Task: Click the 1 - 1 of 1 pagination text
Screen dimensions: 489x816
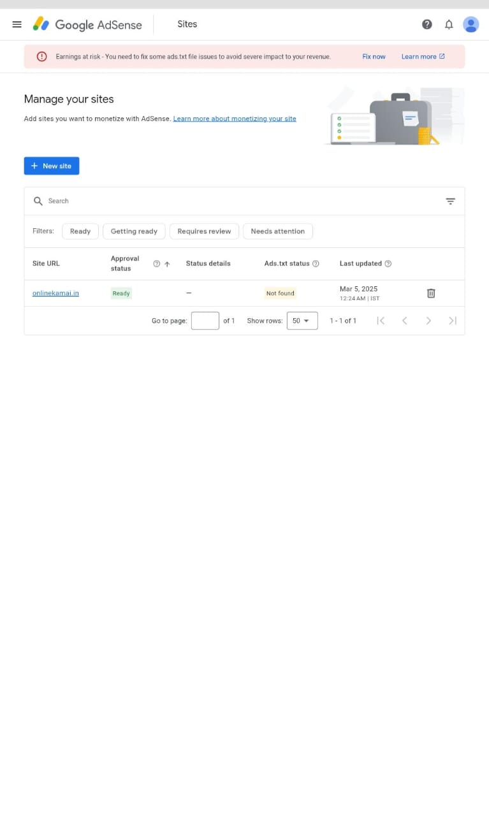Action: point(343,321)
